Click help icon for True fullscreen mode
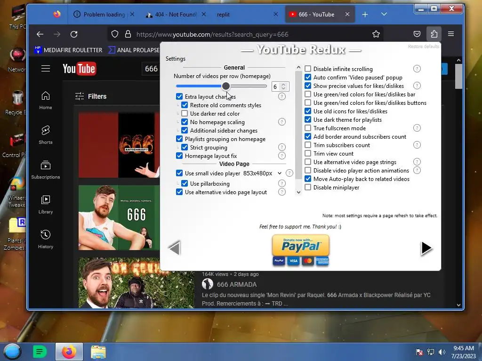This screenshot has width=482, height=361. pyautogui.click(x=417, y=128)
